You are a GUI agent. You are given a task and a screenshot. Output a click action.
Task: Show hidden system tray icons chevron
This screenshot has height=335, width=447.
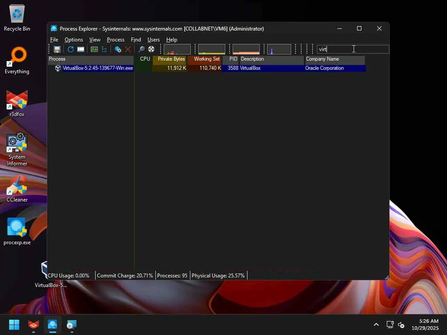(x=376, y=325)
